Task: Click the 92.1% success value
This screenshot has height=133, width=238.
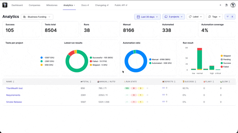Action: pyautogui.click(x=185, y=88)
